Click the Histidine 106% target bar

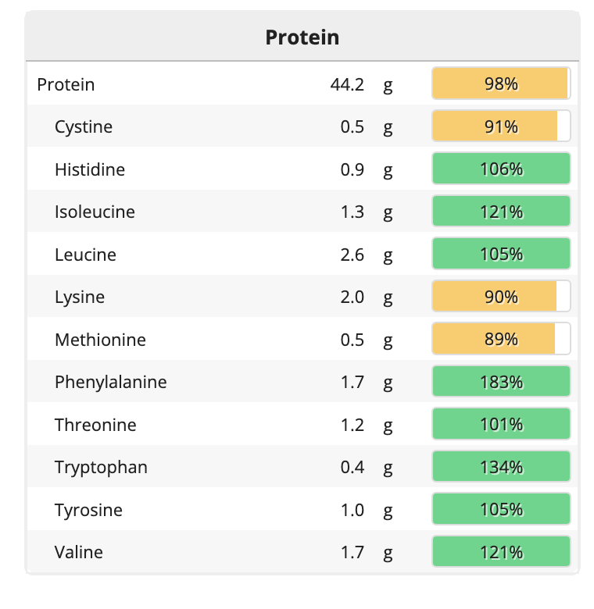pos(501,169)
